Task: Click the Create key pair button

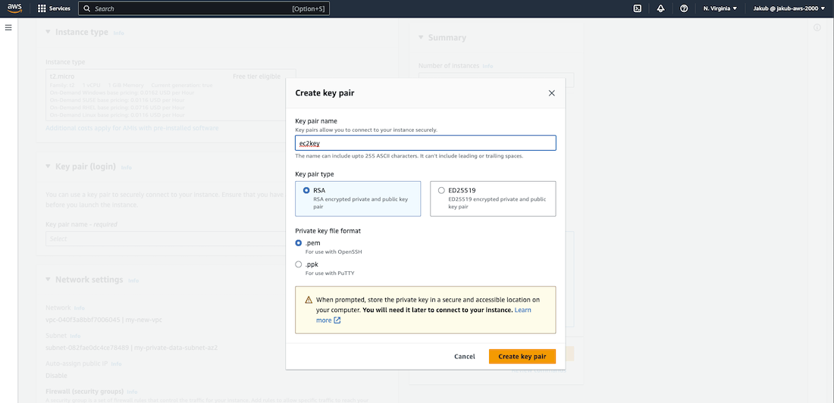Action: click(522, 356)
